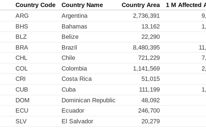Screen dimensions: 206x128
Task: Select the Argentina name cell
Action: [x=74, y=16]
